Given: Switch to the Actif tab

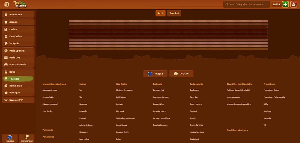Looking at the screenshot, I should (x=160, y=13).
